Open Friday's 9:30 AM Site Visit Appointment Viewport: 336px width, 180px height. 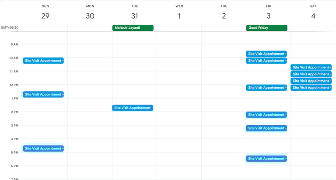click(x=266, y=54)
